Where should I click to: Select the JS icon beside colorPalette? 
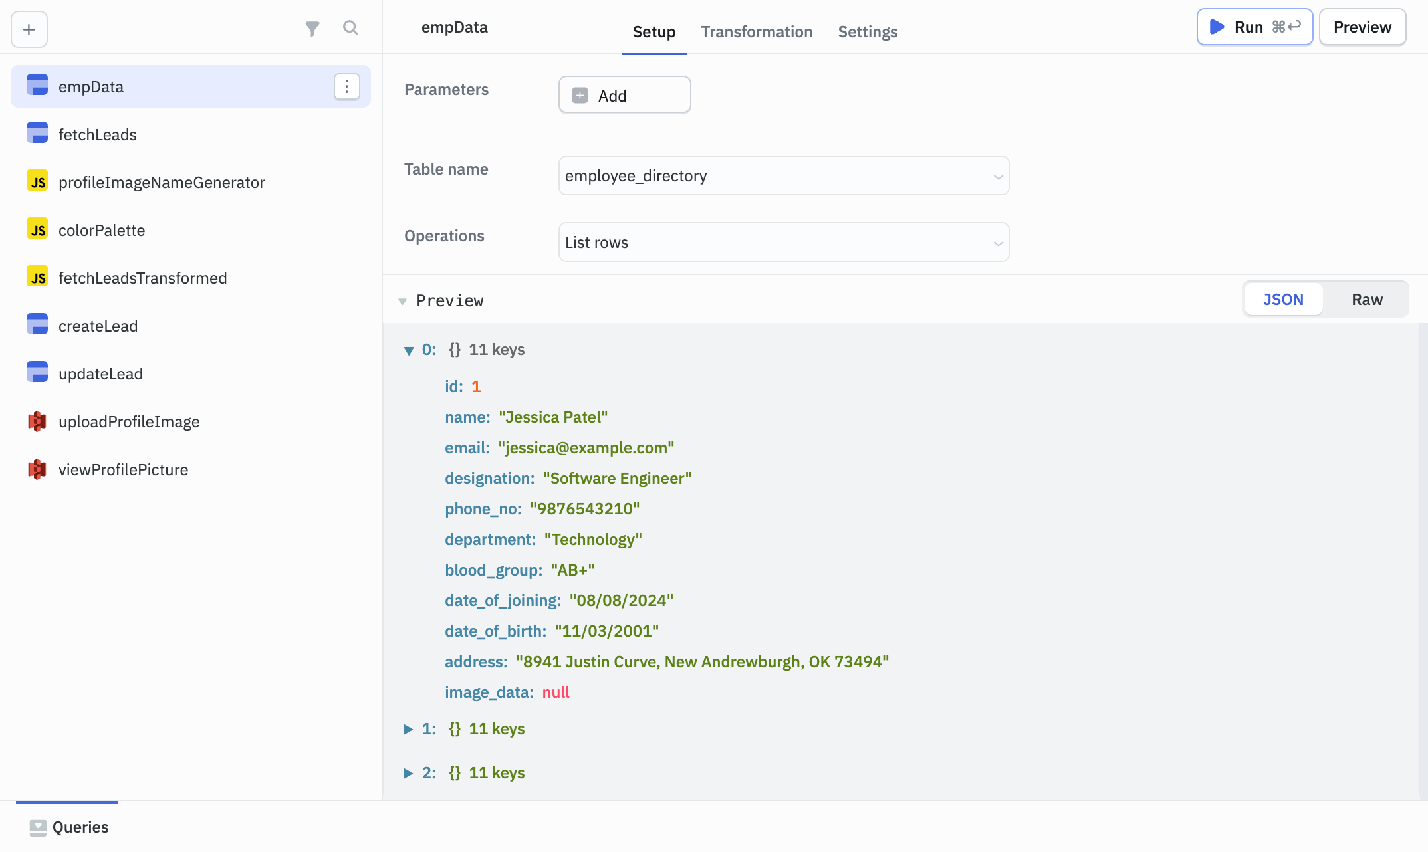tap(37, 229)
